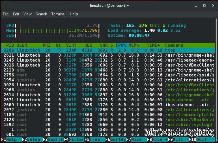Select process row PID 2756
Image resolution: width=218 pixels, height=143 pixels.
(x=108, y=75)
